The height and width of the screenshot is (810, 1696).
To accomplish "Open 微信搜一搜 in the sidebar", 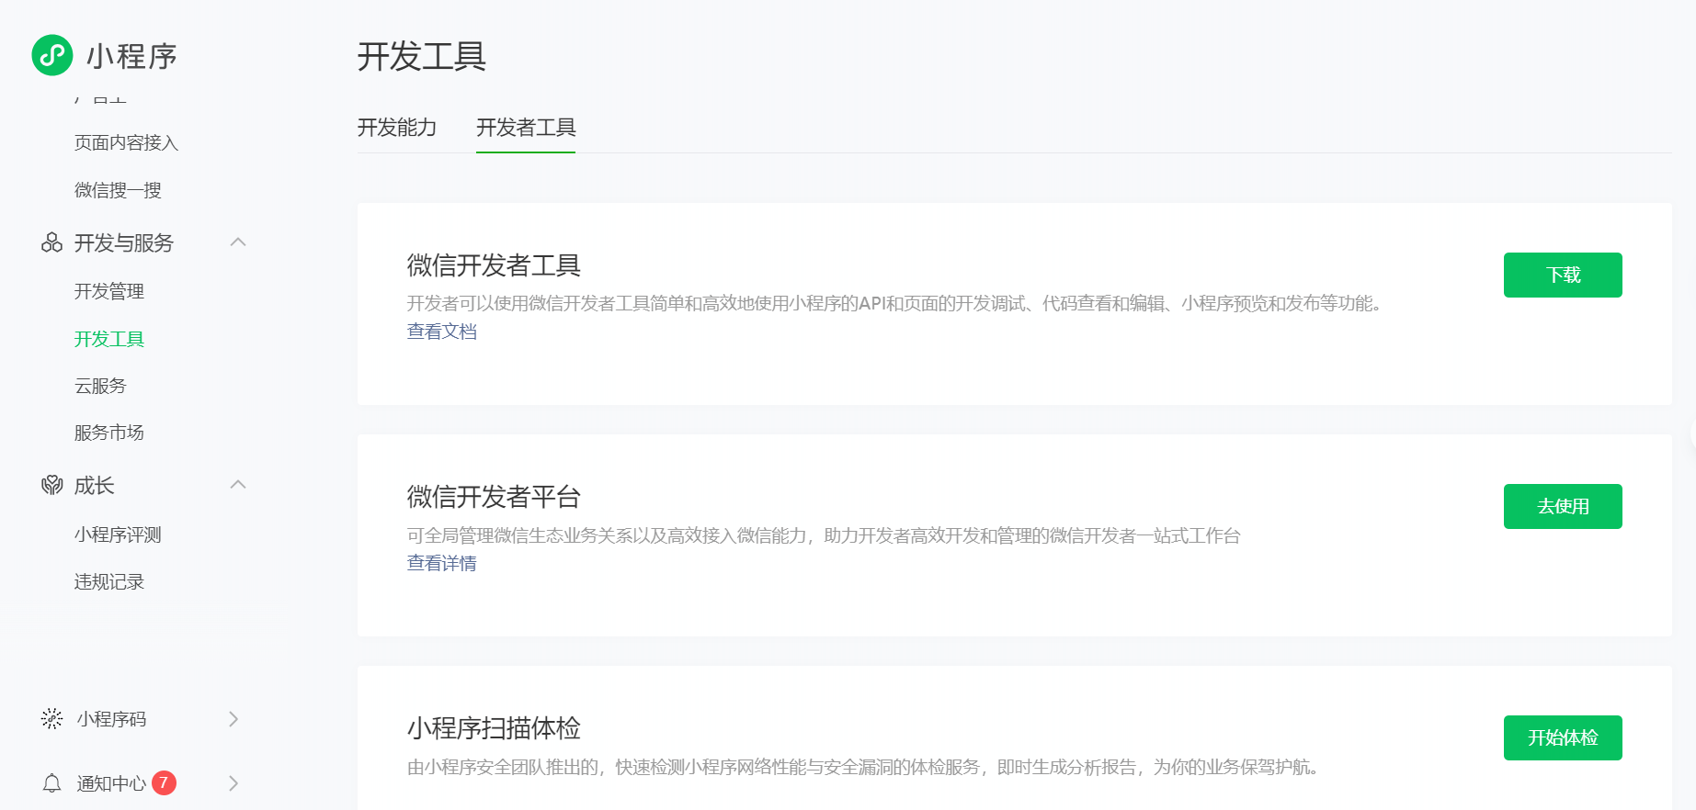I will tap(118, 190).
